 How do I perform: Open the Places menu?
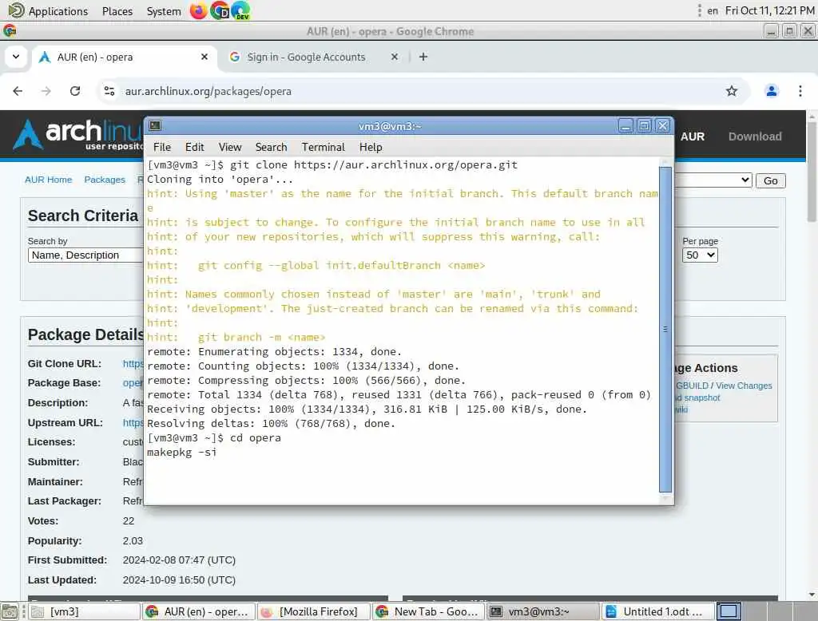point(117,11)
